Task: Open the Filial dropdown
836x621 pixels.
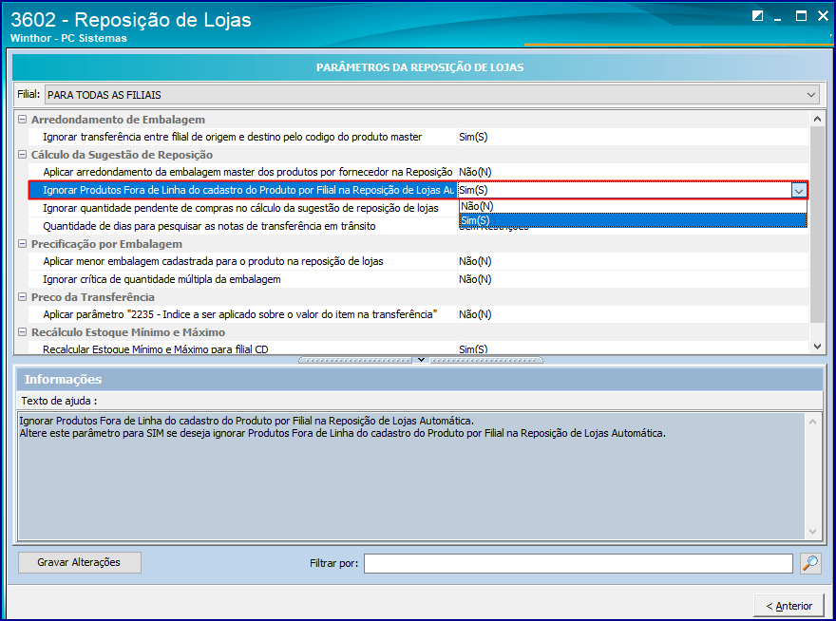Action: pos(811,95)
